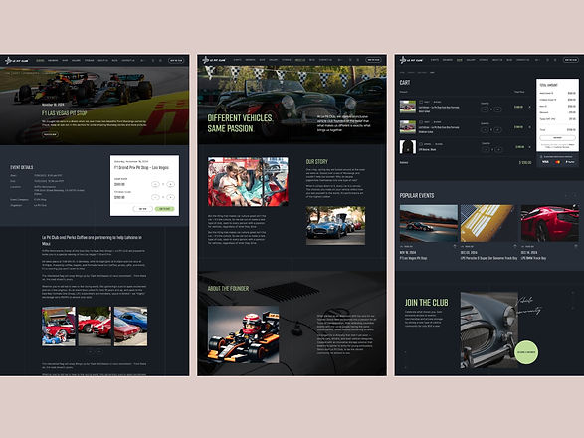This screenshot has height=438, width=584.
Task: Open the highlighted Events menu on the event page
Action: point(40,61)
